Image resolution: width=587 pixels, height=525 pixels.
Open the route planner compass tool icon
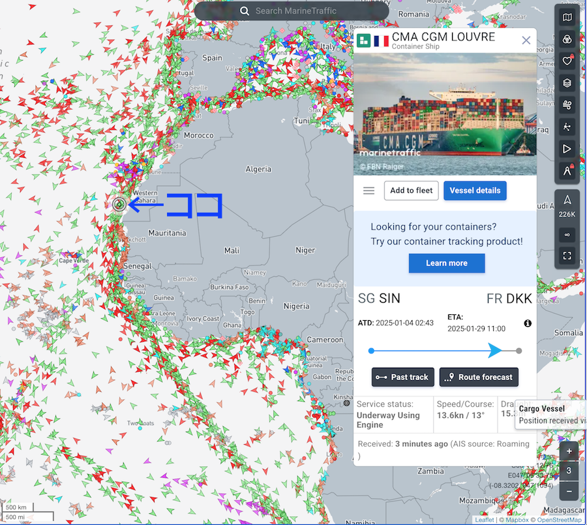coord(567,171)
